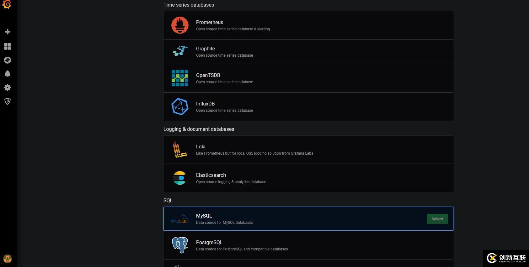This screenshot has width=529, height=267.
Task: Click the description under the OpenTSDB title
Action: coord(224,82)
